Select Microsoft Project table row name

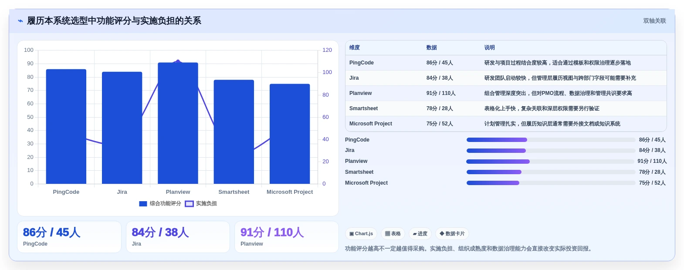tap(371, 124)
